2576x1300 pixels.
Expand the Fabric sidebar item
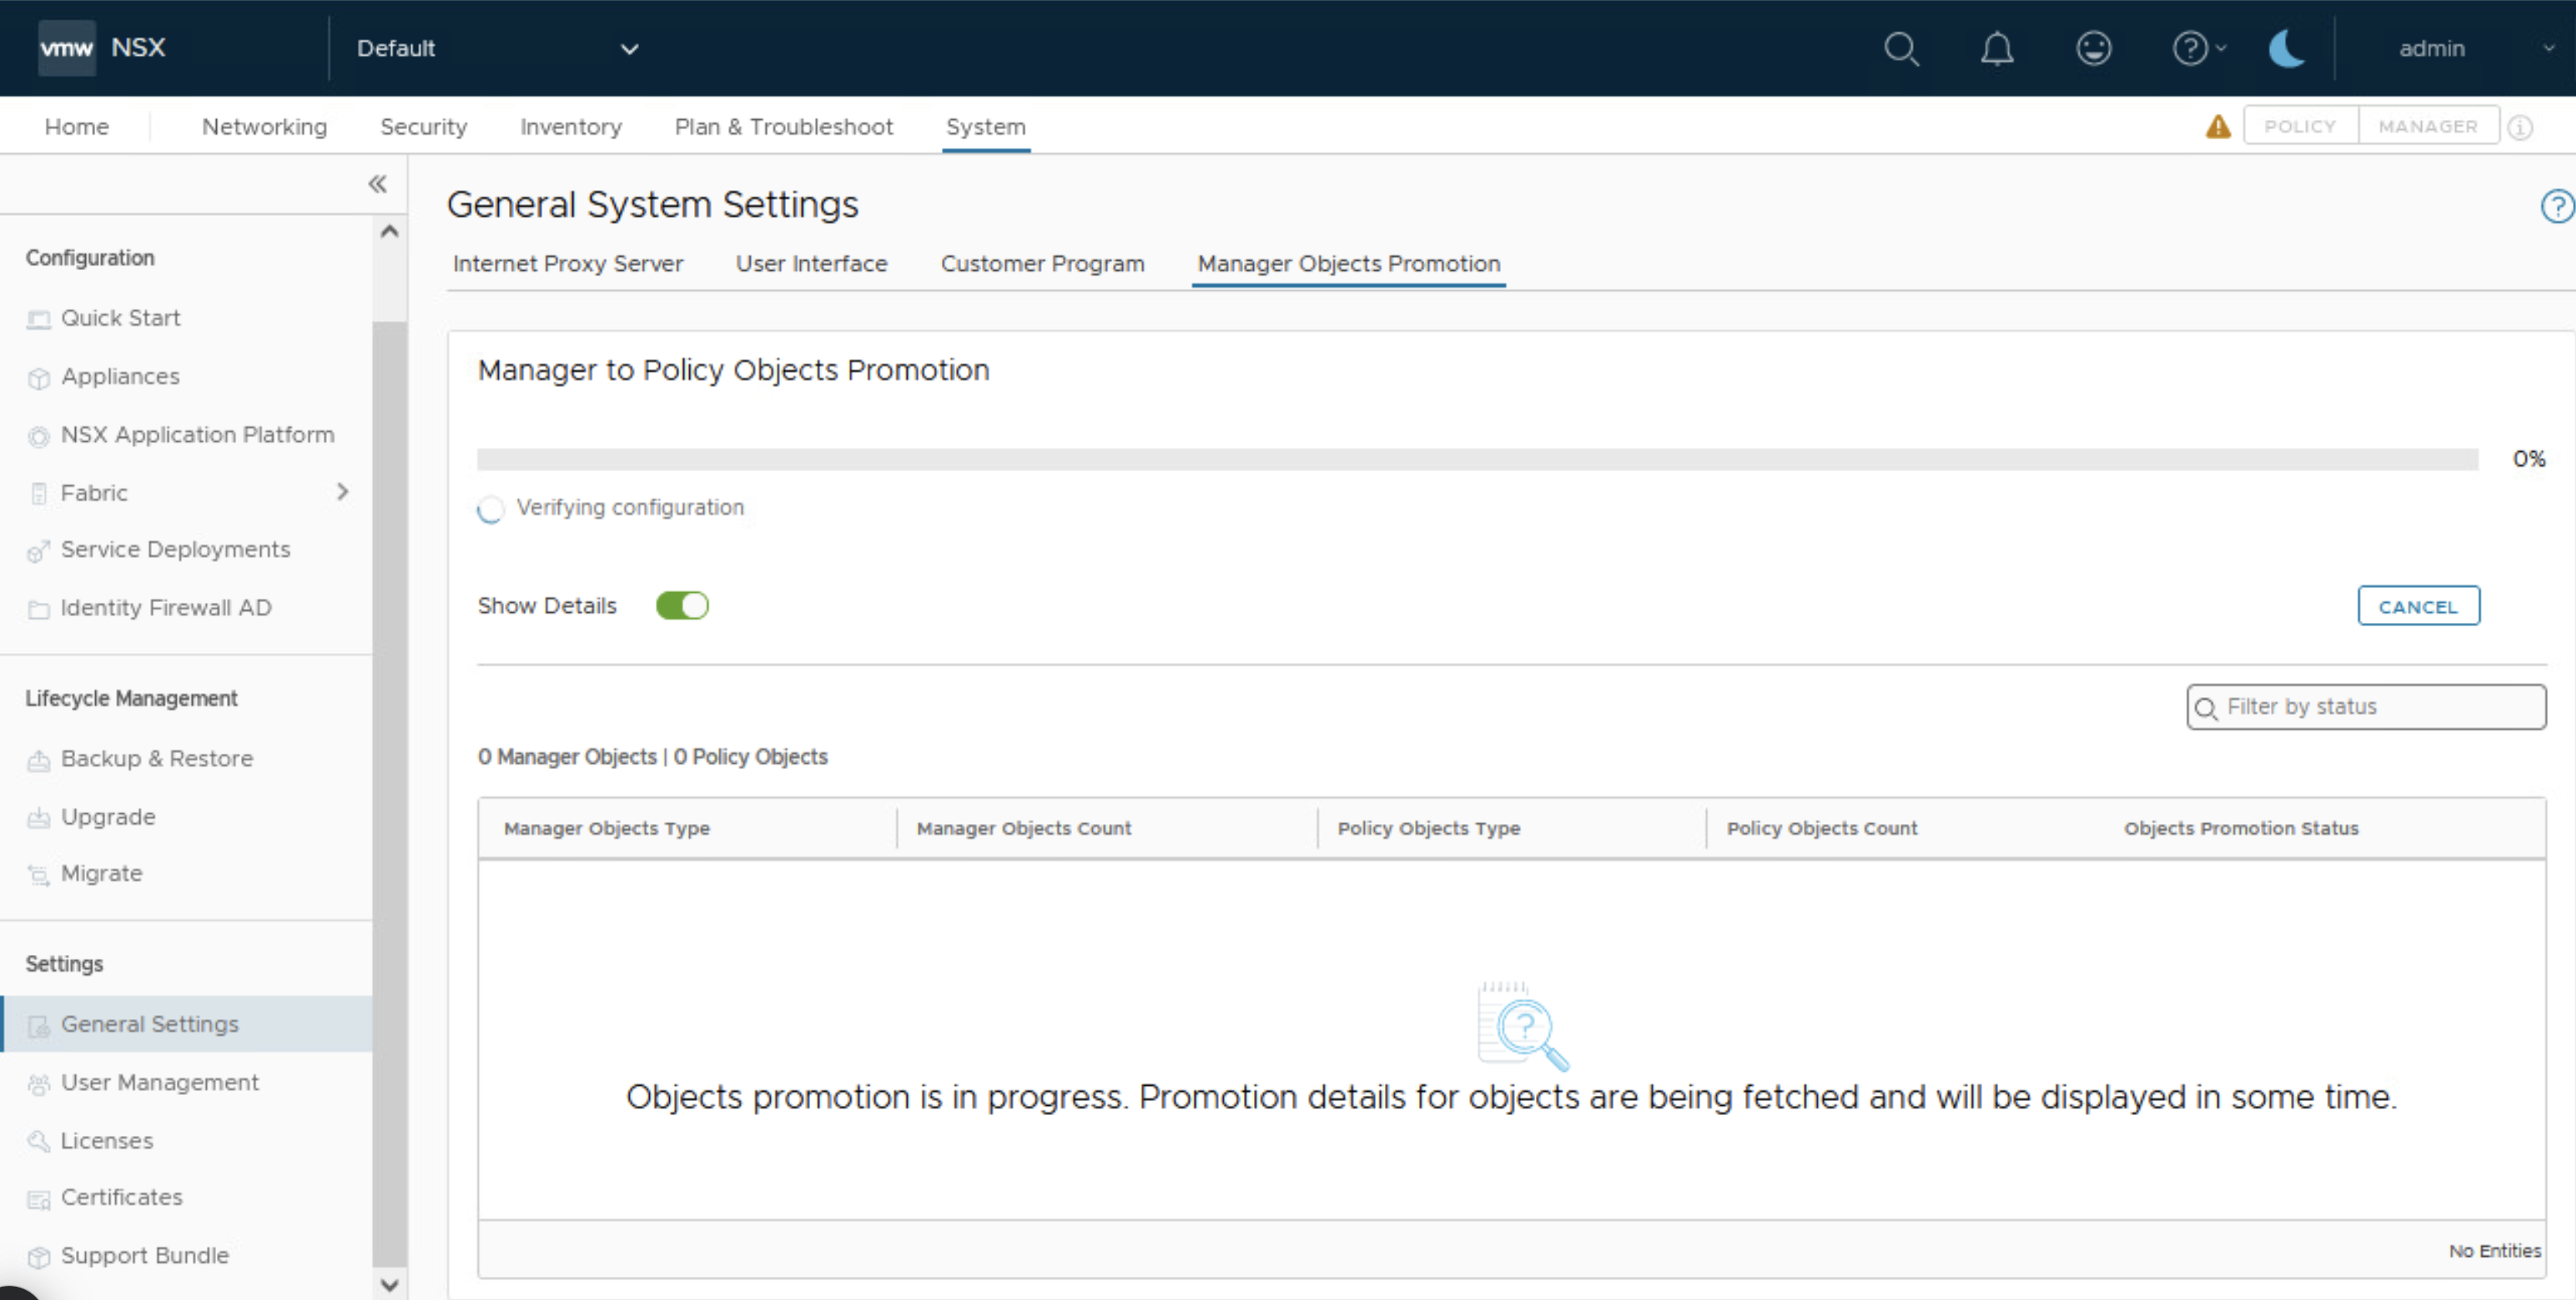point(342,493)
